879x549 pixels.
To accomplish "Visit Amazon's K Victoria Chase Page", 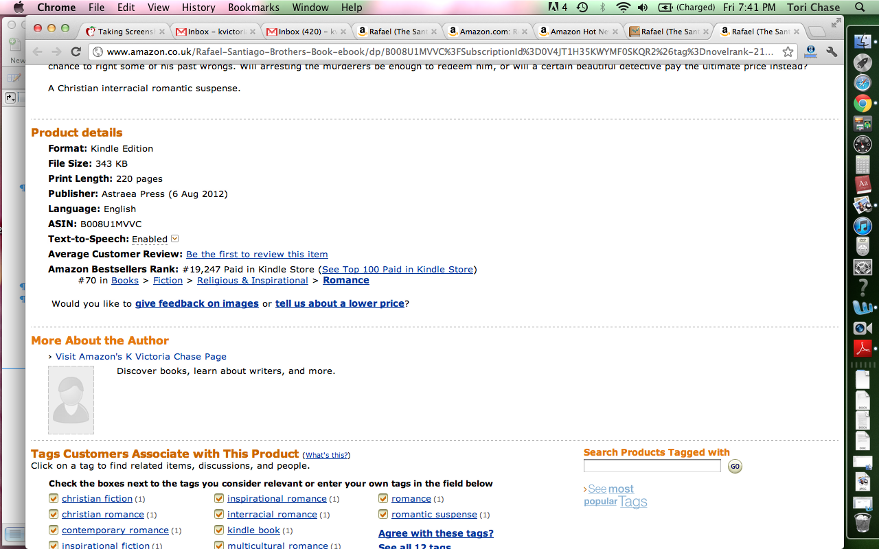I will point(141,357).
